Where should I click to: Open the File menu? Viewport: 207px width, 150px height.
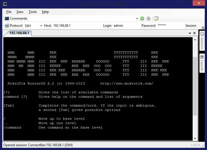(9, 12)
